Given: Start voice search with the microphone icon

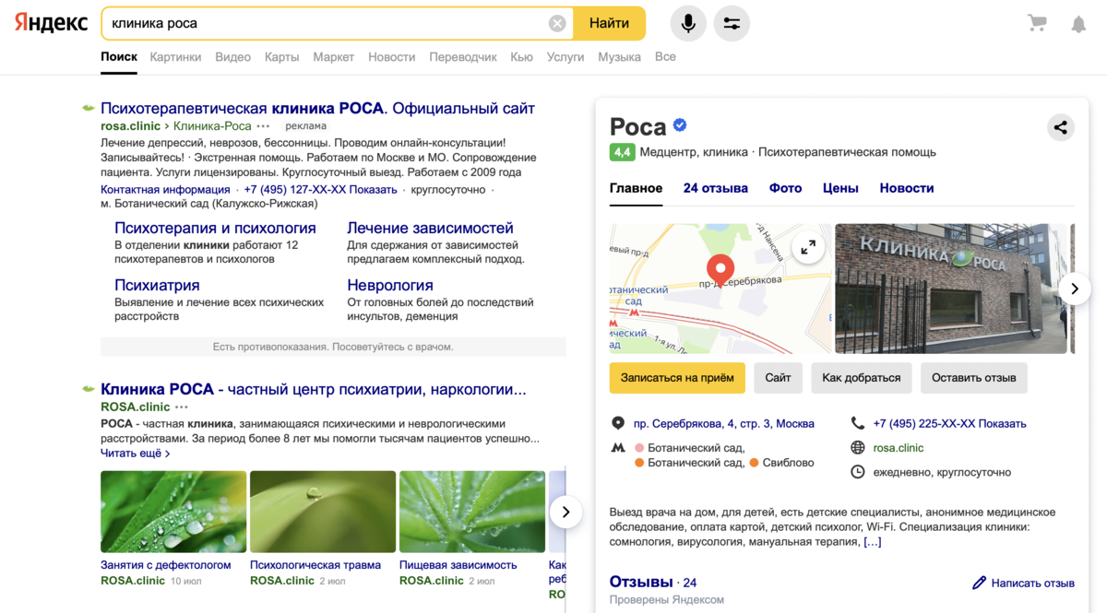Looking at the screenshot, I should [x=688, y=24].
